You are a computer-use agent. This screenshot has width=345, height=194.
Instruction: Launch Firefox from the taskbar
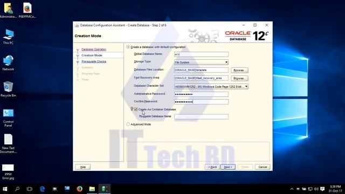[79, 189]
